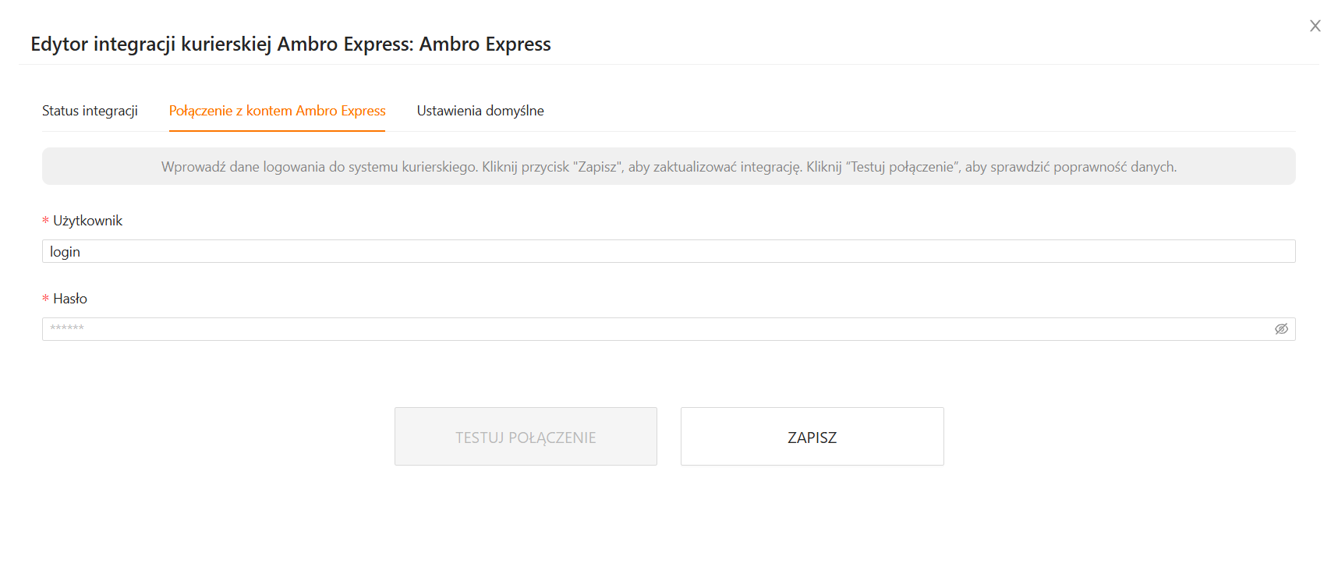This screenshot has width=1338, height=567.
Task: Click the "login" text in Użytkownik field
Action: pos(65,252)
